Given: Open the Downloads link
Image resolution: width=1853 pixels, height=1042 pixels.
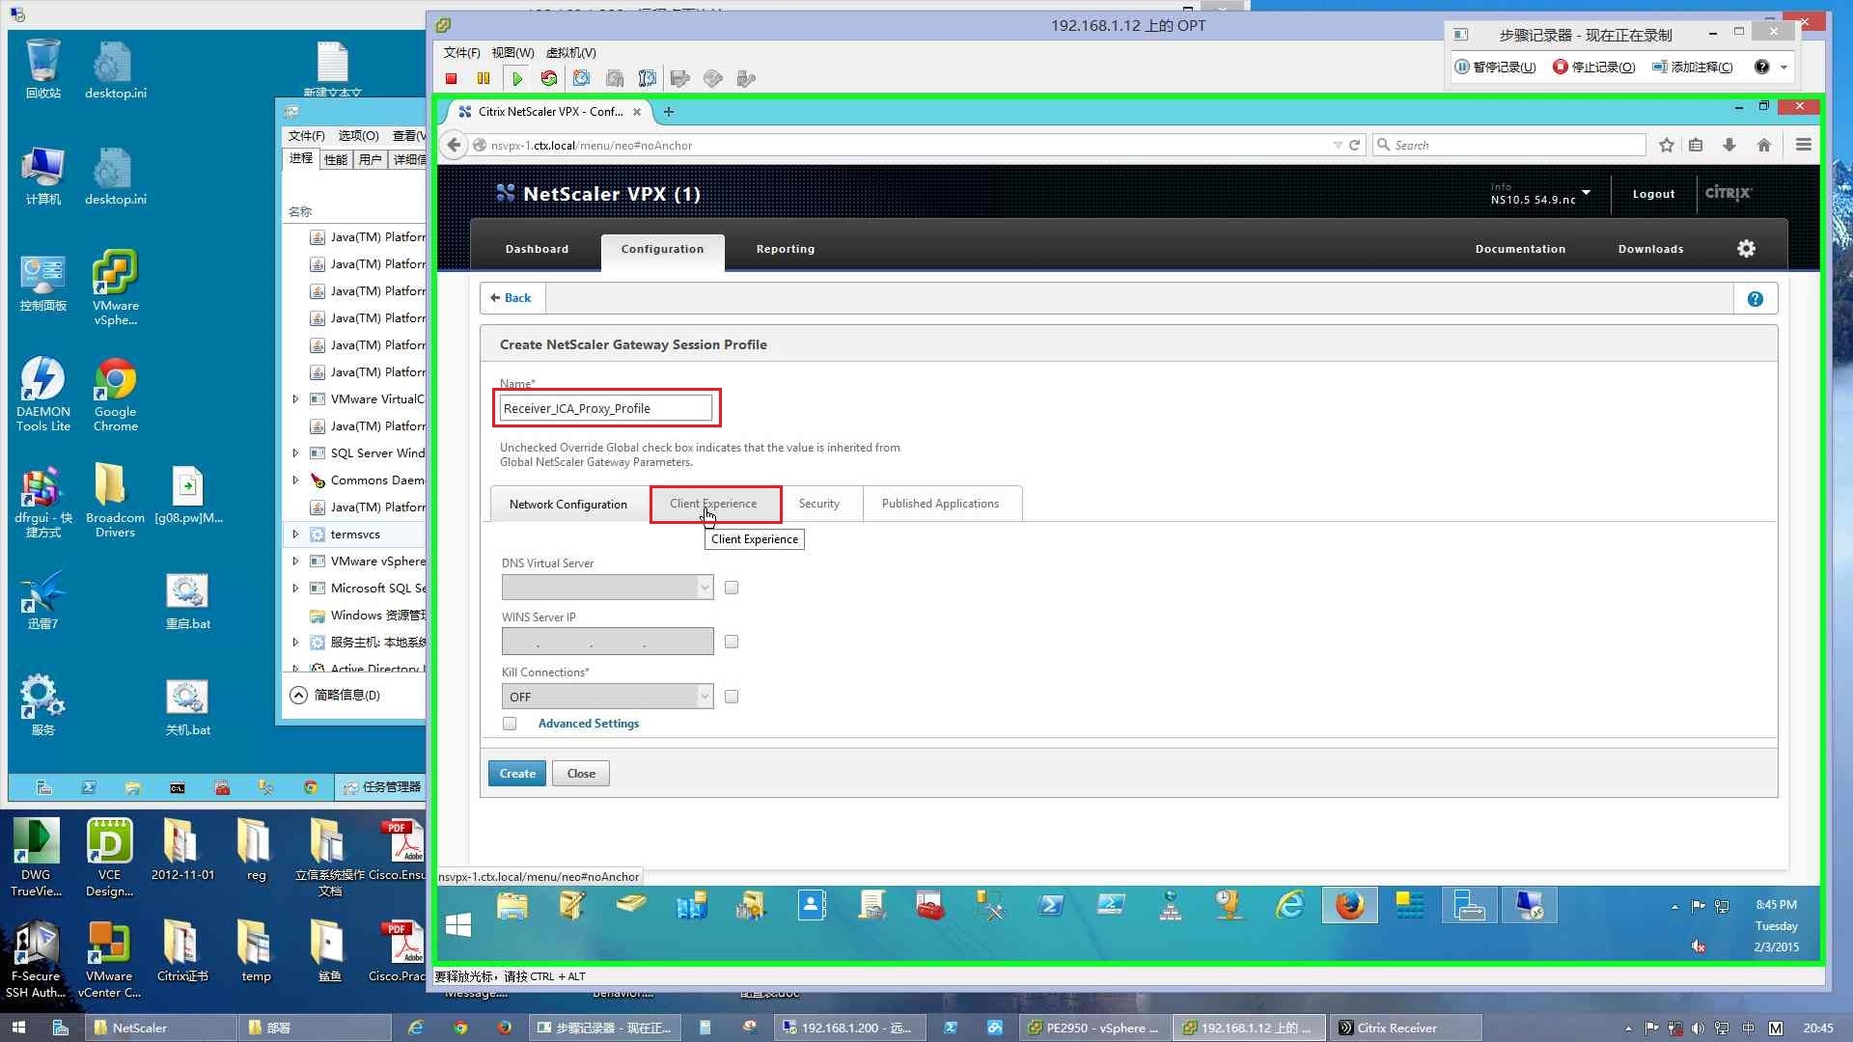Looking at the screenshot, I should tap(1650, 249).
